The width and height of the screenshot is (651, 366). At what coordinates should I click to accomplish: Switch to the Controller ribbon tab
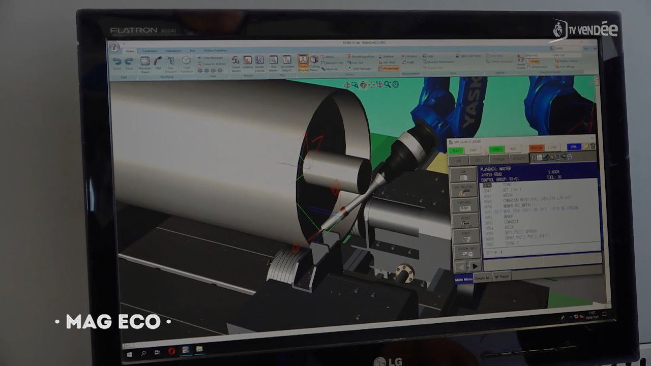click(150, 50)
